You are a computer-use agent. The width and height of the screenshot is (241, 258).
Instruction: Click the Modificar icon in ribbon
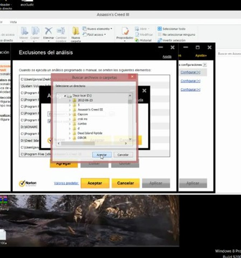tap(137, 34)
